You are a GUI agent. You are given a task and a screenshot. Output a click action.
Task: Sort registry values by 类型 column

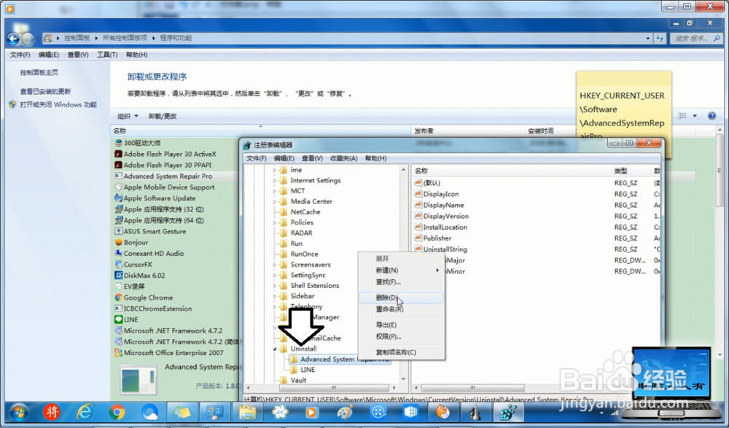620,171
